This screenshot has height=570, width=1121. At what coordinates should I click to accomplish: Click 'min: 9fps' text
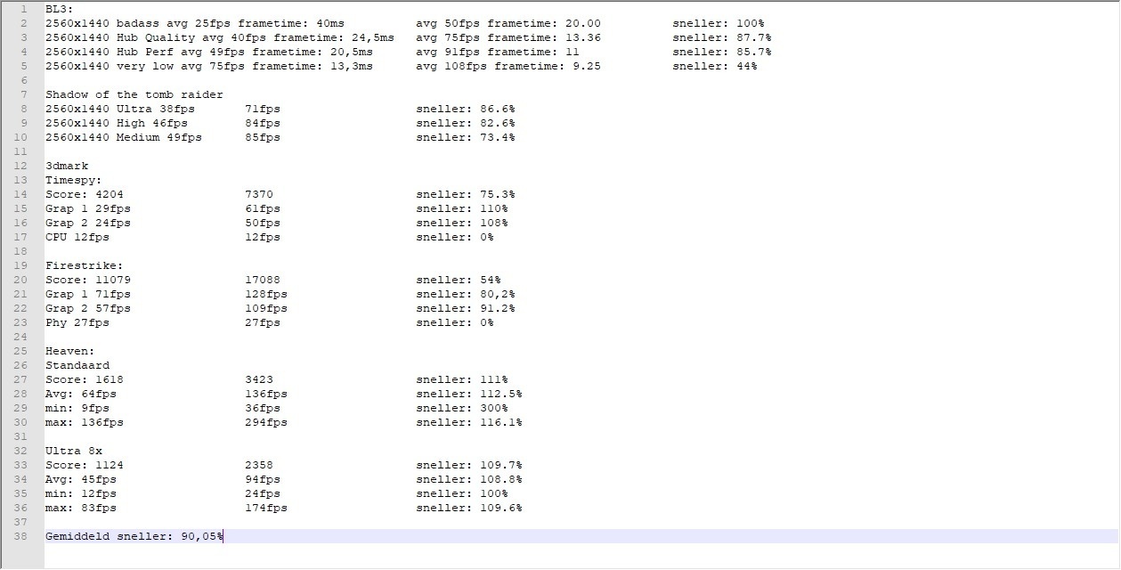77,408
